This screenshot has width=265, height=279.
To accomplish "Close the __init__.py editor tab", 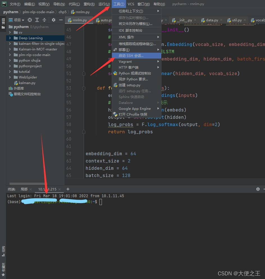I will (x=195, y=20).
